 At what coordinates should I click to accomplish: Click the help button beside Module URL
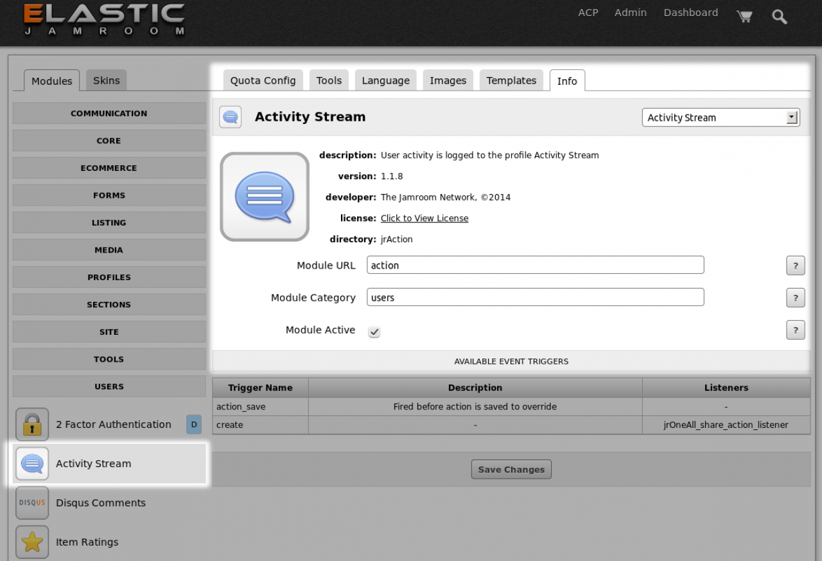click(x=795, y=265)
